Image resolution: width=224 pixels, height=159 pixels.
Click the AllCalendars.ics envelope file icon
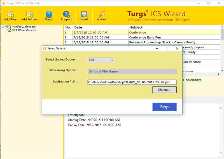13,30
